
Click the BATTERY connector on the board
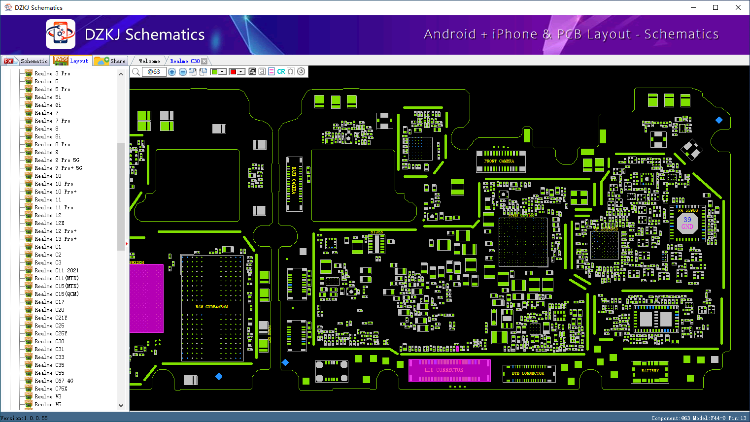tap(650, 371)
